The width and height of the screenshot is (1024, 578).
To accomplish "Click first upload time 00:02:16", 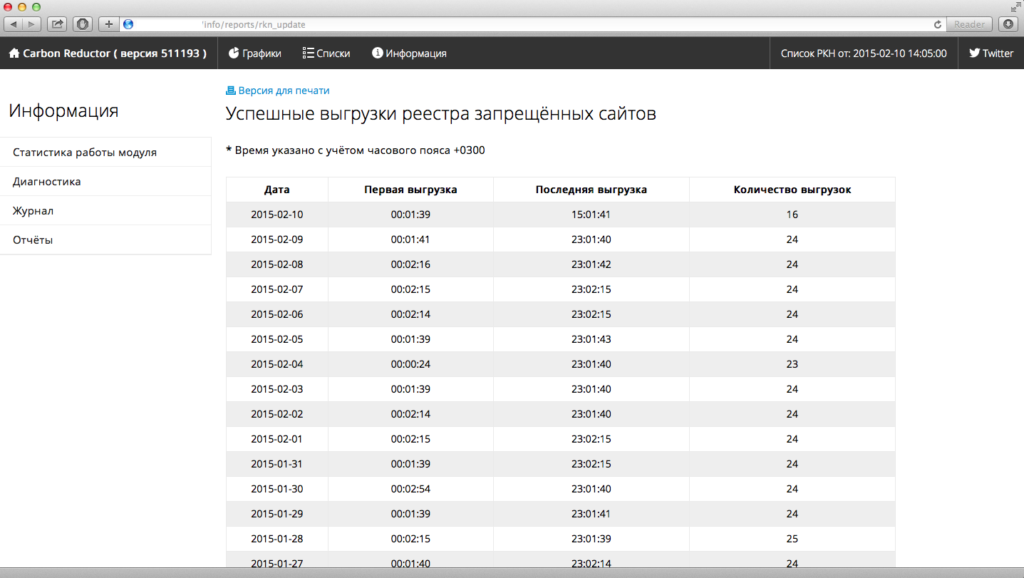I will click(x=410, y=264).
